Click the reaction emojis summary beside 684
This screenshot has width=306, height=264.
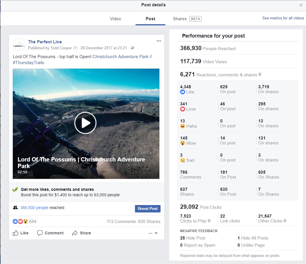click(x=20, y=221)
